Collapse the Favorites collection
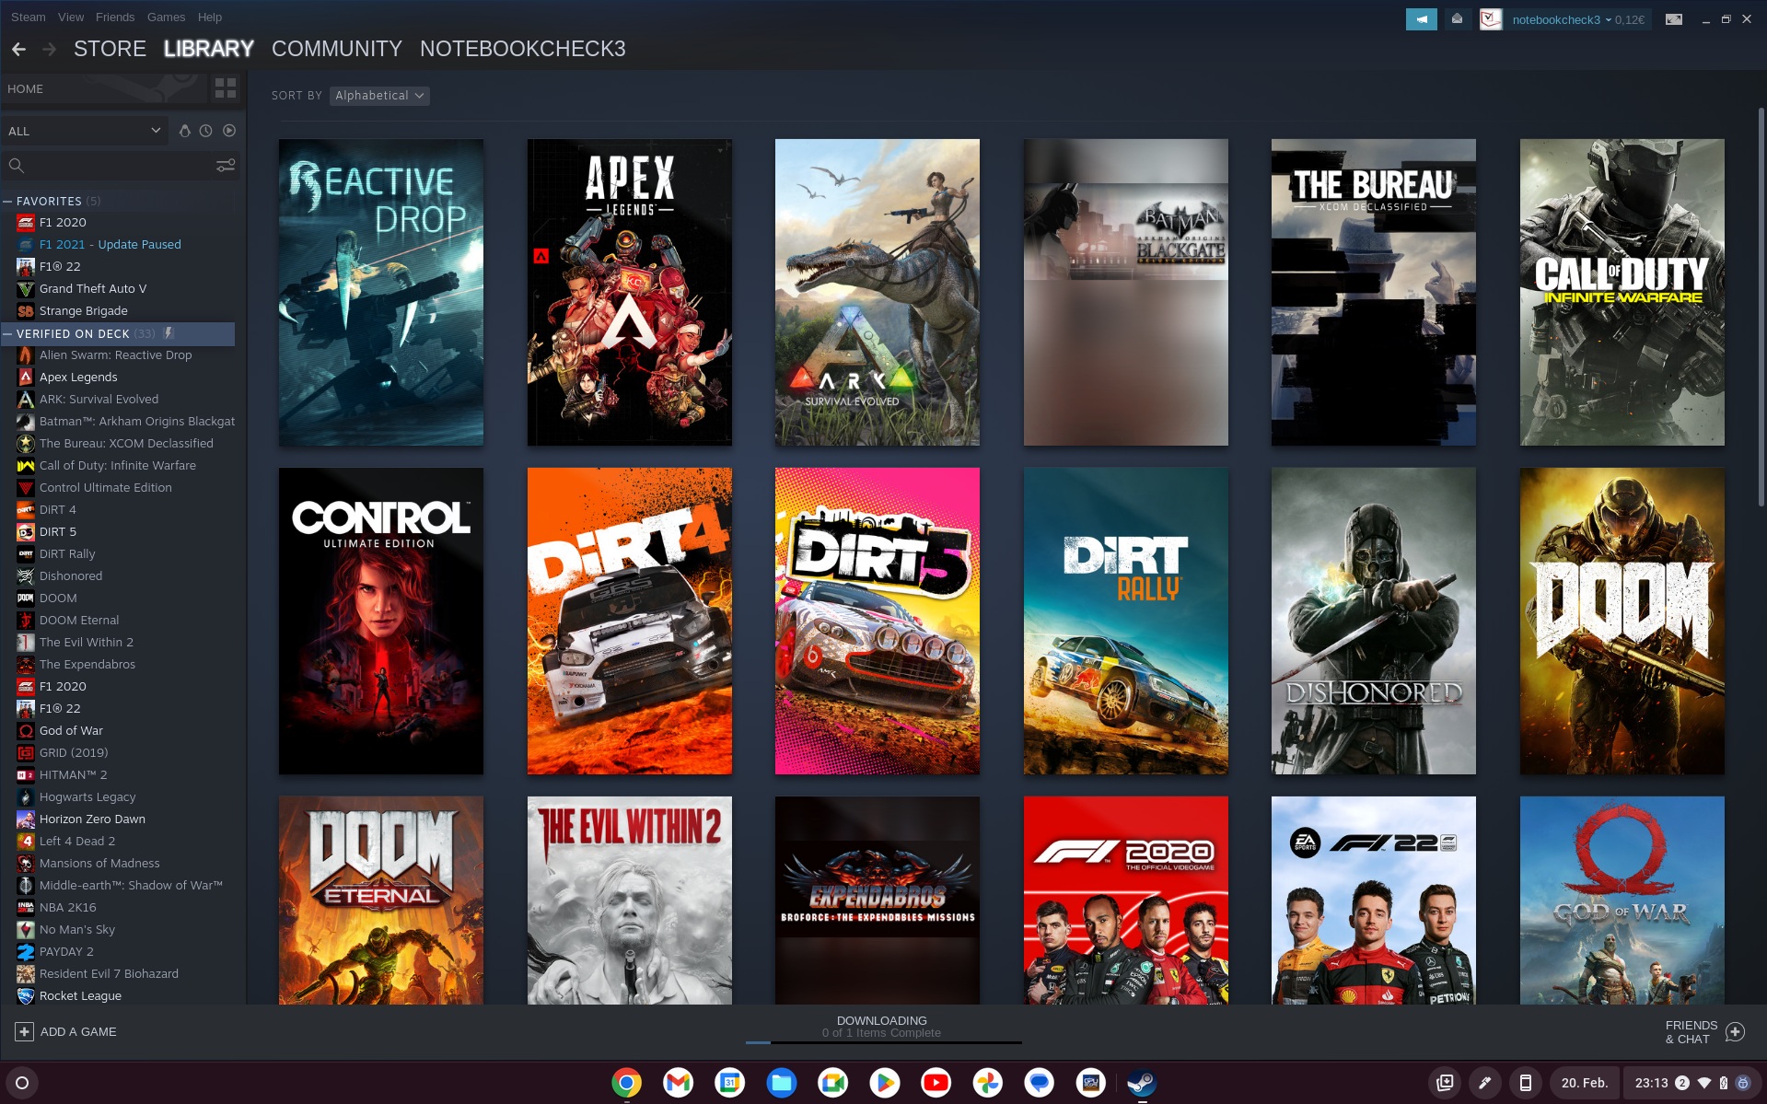 pyautogui.click(x=8, y=201)
